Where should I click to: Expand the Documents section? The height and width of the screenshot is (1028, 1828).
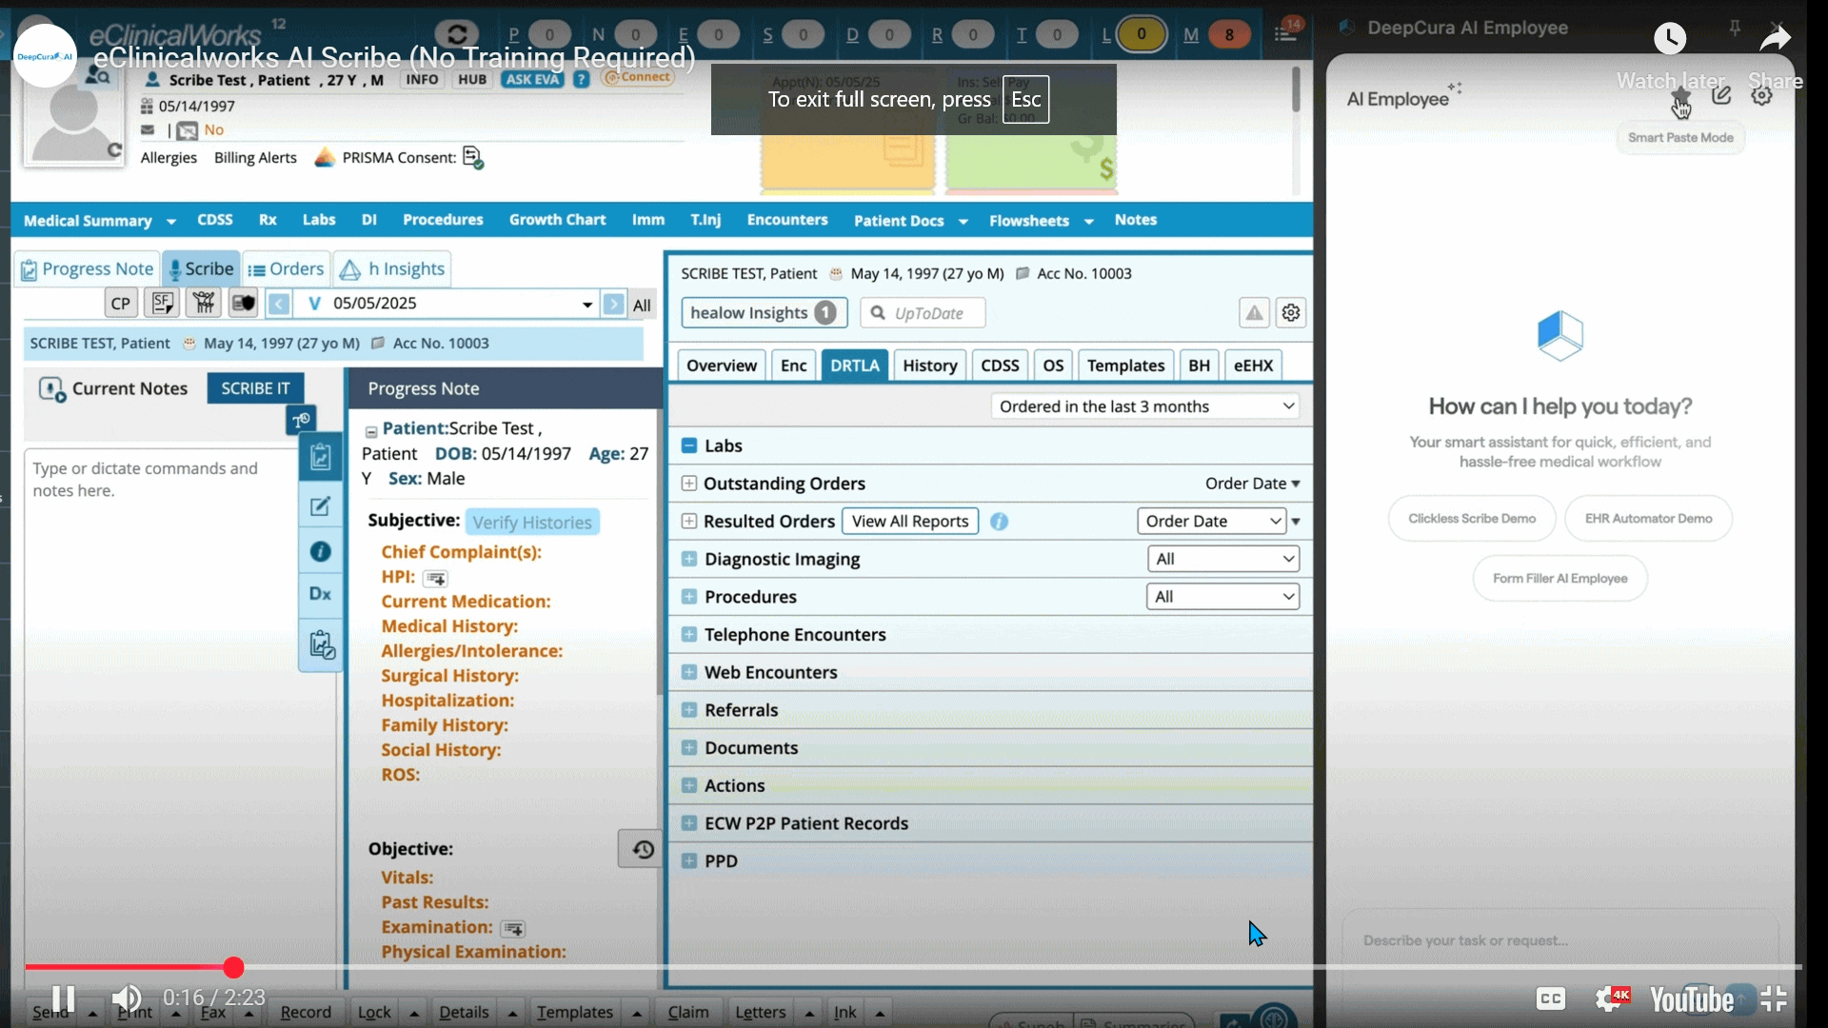[689, 748]
